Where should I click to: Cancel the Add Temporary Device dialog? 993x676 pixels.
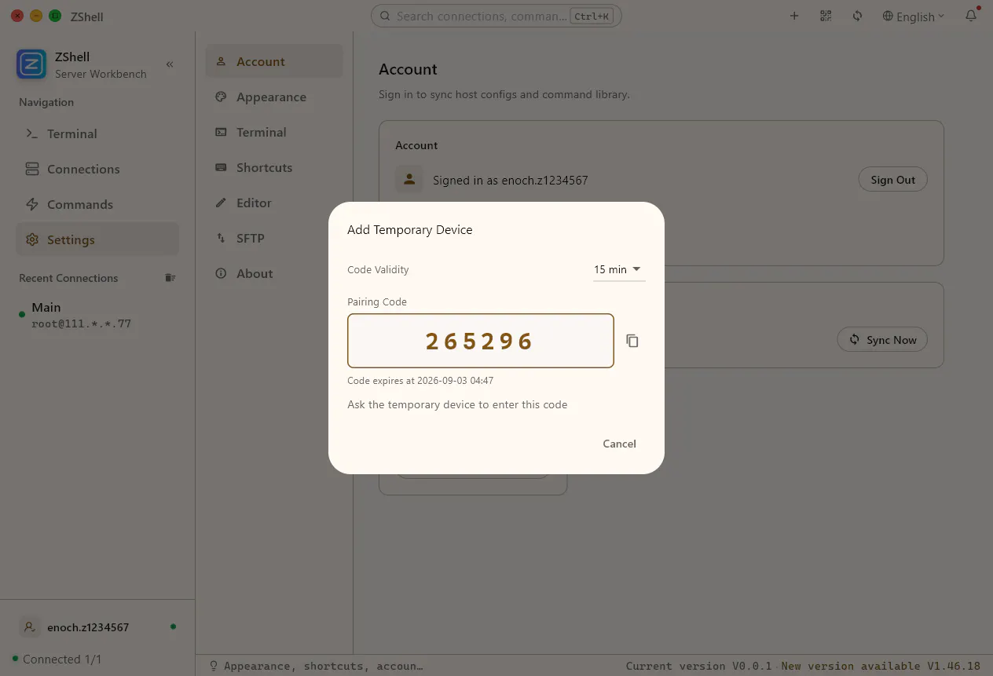point(619,444)
